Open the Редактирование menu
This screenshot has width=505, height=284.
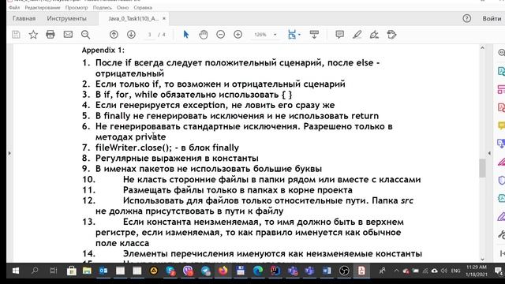(x=43, y=7)
